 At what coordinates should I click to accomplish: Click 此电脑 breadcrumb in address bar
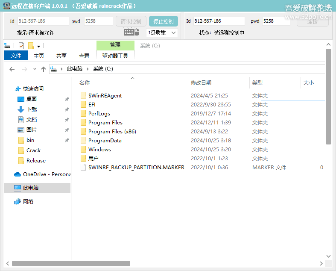pyautogui.click(x=75, y=69)
